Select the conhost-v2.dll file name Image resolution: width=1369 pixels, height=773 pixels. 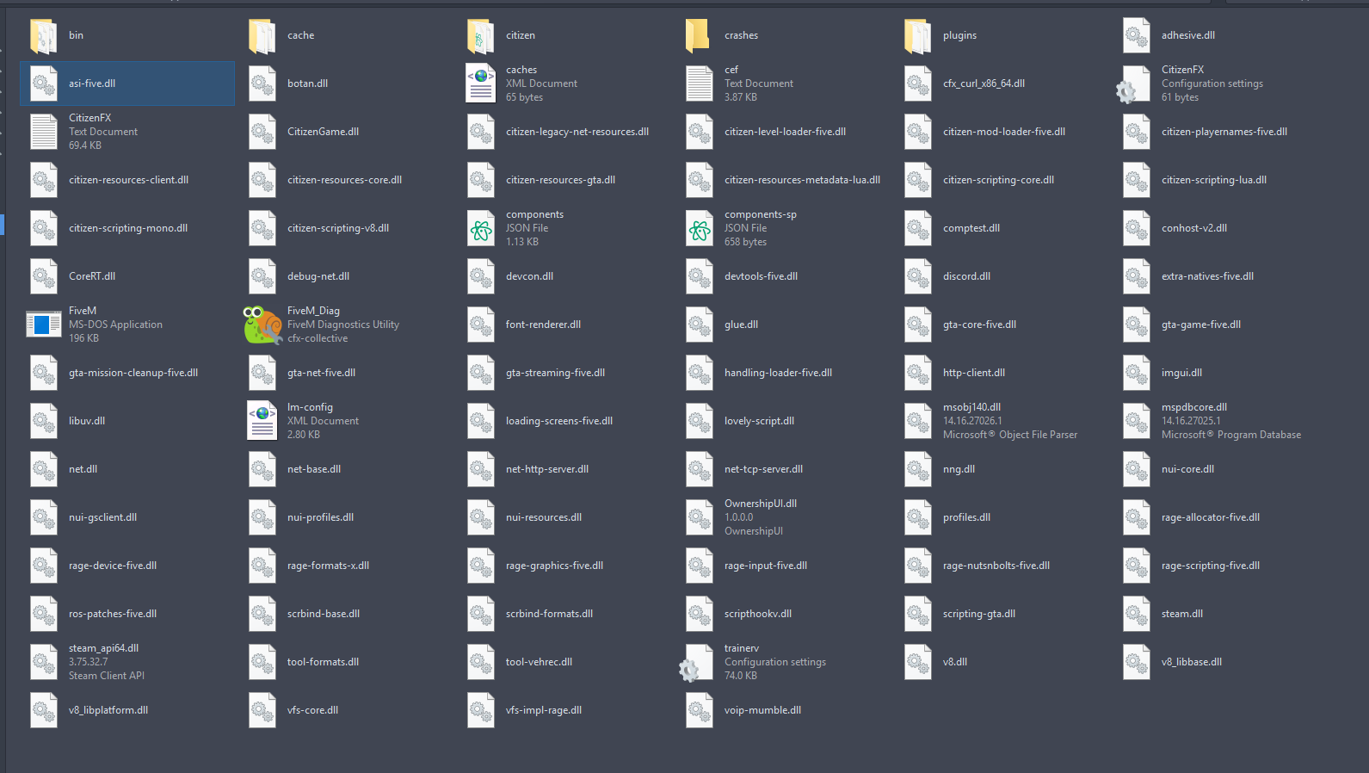(x=1194, y=228)
